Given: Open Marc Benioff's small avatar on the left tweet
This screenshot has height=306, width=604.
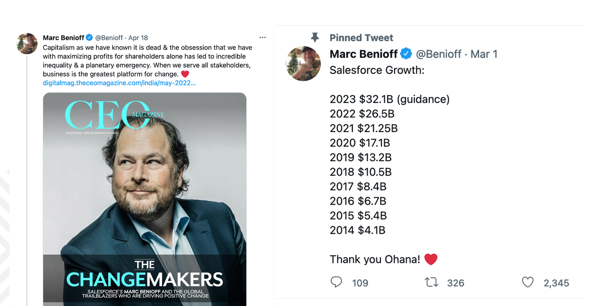Looking at the screenshot, I should click(28, 44).
